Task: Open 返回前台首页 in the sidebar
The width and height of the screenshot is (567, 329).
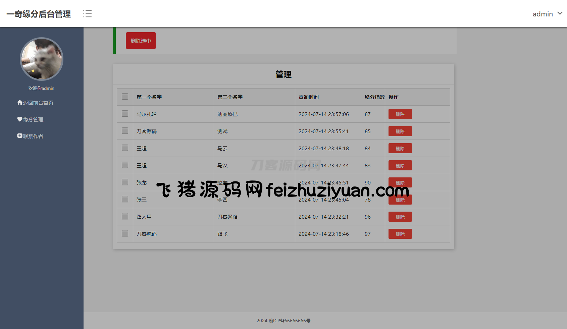Action: pyautogui.click(x=38, y=103)
